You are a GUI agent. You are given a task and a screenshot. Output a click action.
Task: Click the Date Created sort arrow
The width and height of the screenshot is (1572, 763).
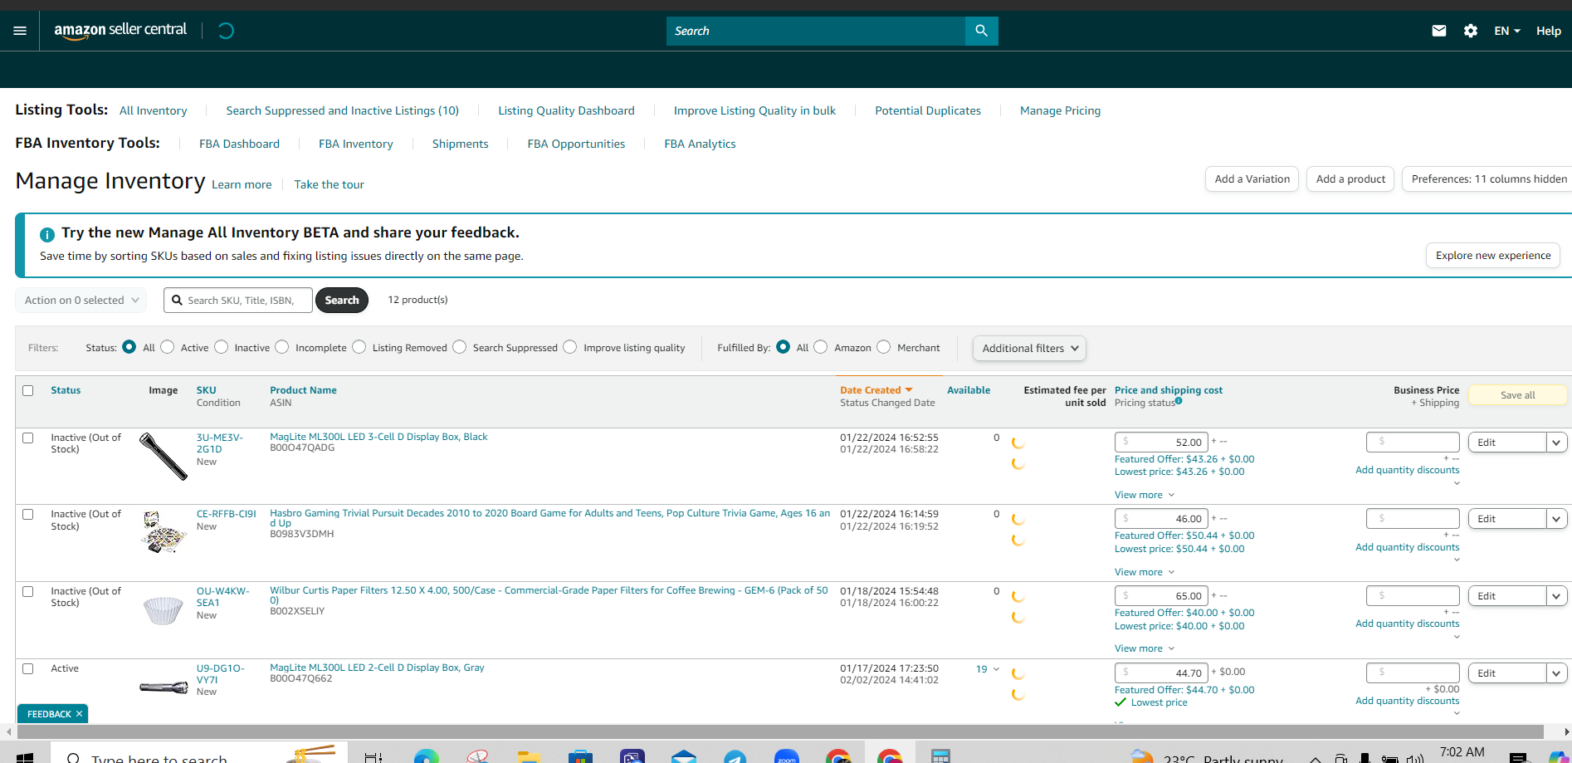coord(909,390)
